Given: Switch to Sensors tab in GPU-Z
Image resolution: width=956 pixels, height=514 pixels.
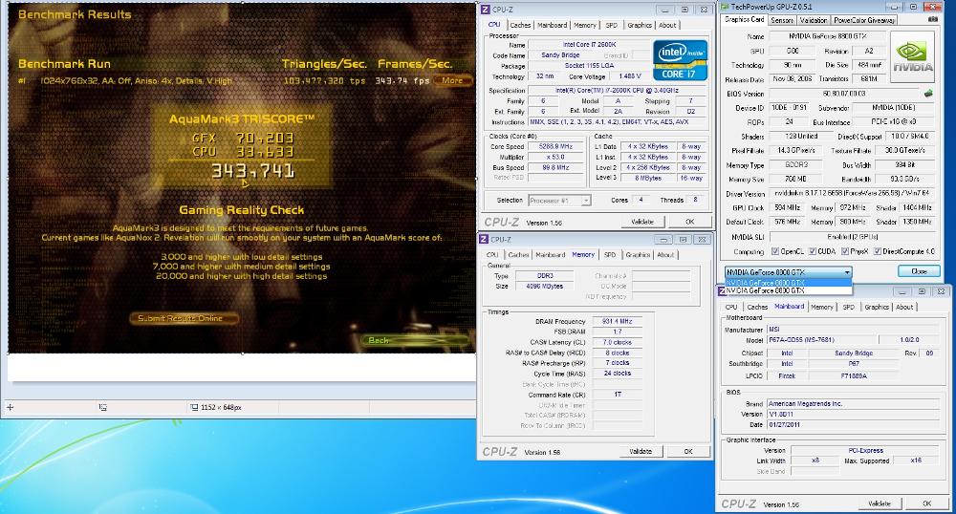Looking at the screenshot, I should (x=782, y=20).
